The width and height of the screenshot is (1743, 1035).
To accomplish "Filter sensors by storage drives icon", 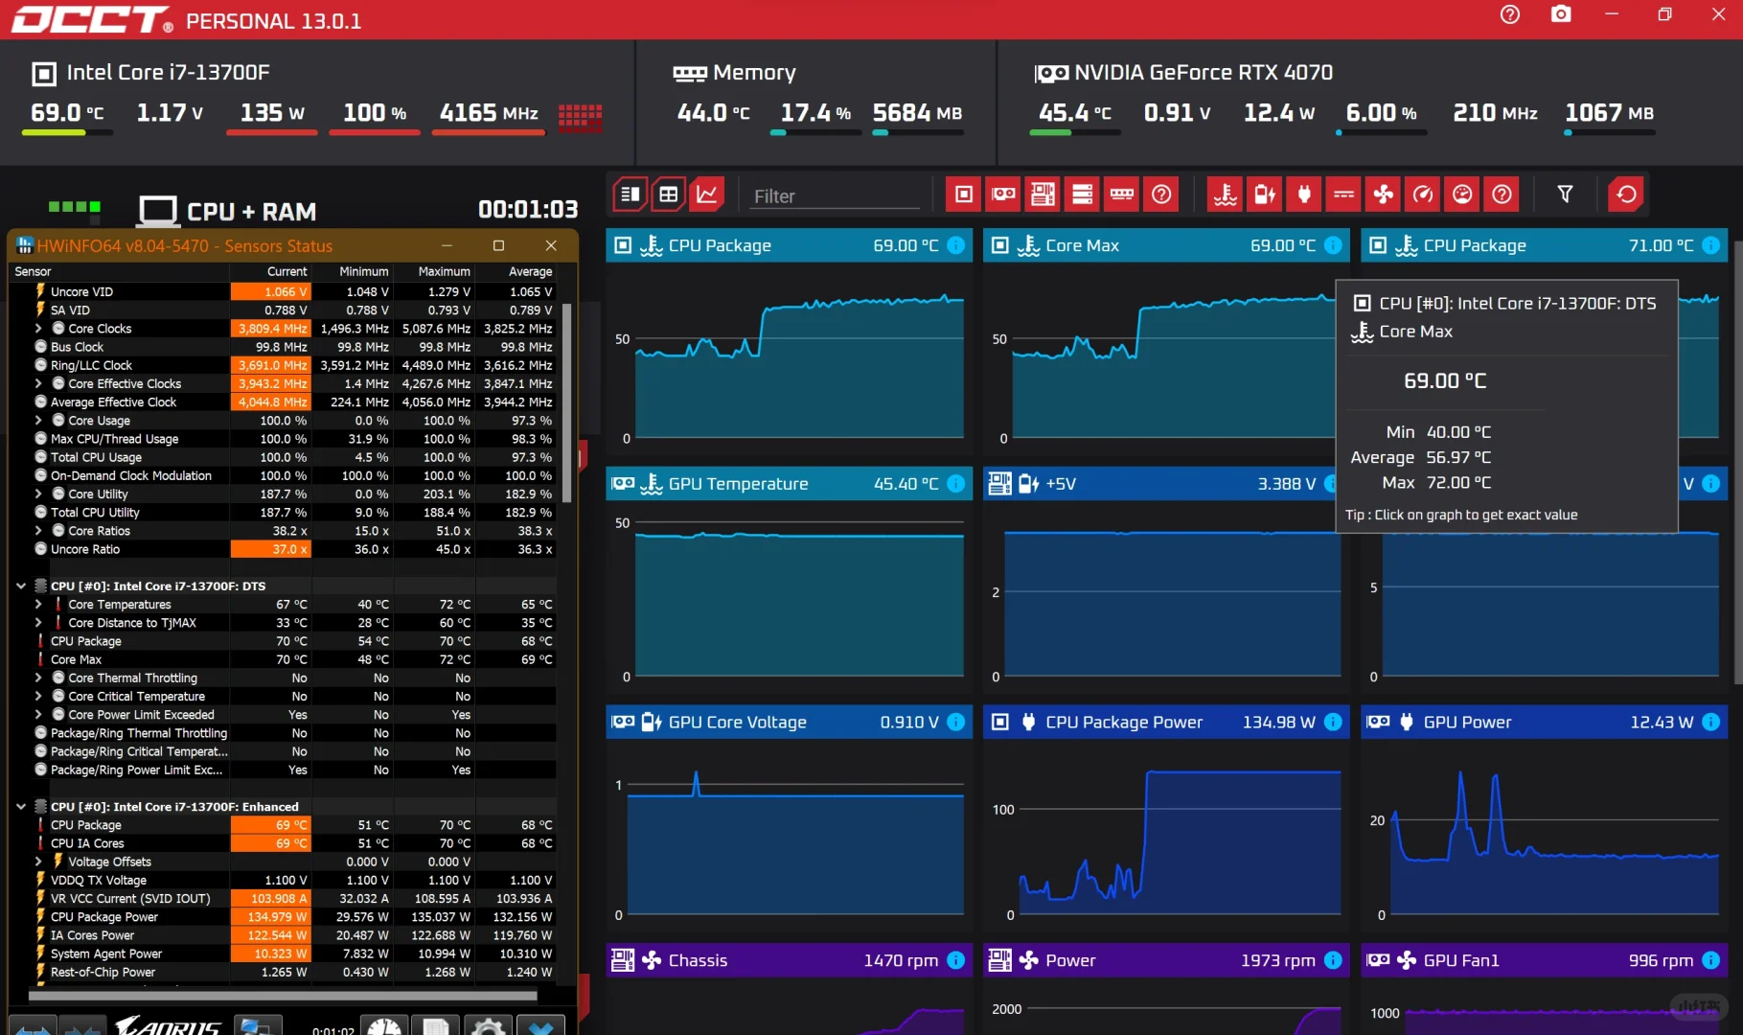I will coord(1082,195).
